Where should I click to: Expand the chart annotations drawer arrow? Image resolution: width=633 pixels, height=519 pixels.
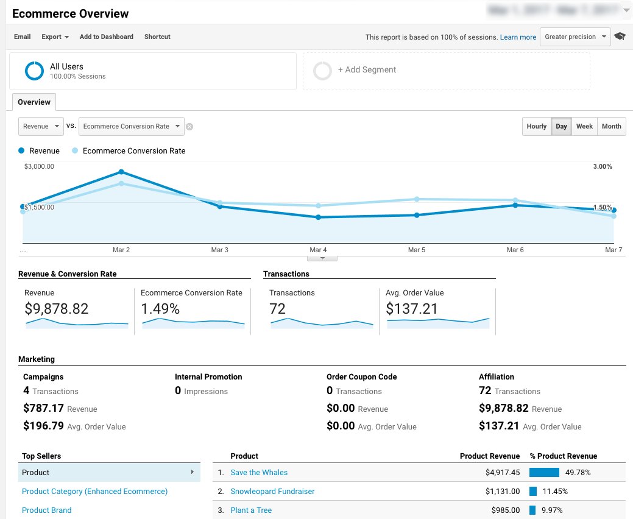click(x=322, y=258)
